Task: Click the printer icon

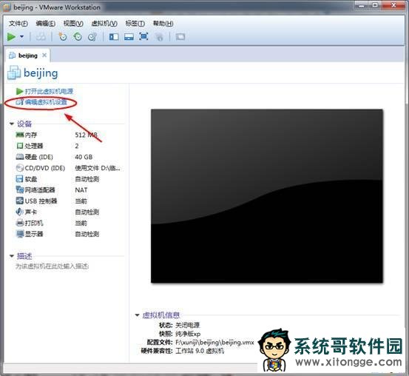Action: pos(20,223)
